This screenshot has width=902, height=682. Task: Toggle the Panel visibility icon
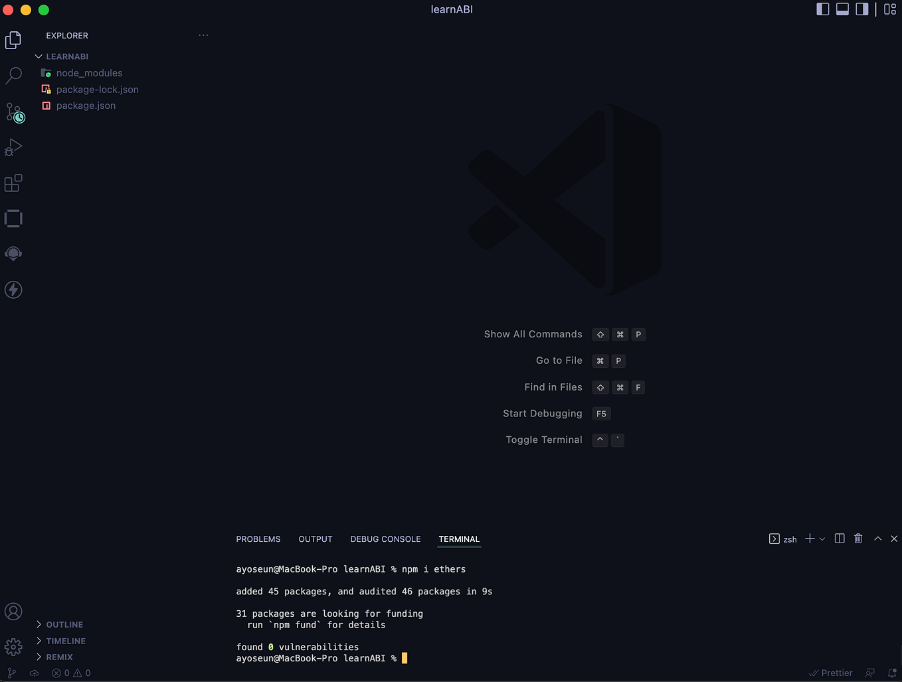click(842, 9)
